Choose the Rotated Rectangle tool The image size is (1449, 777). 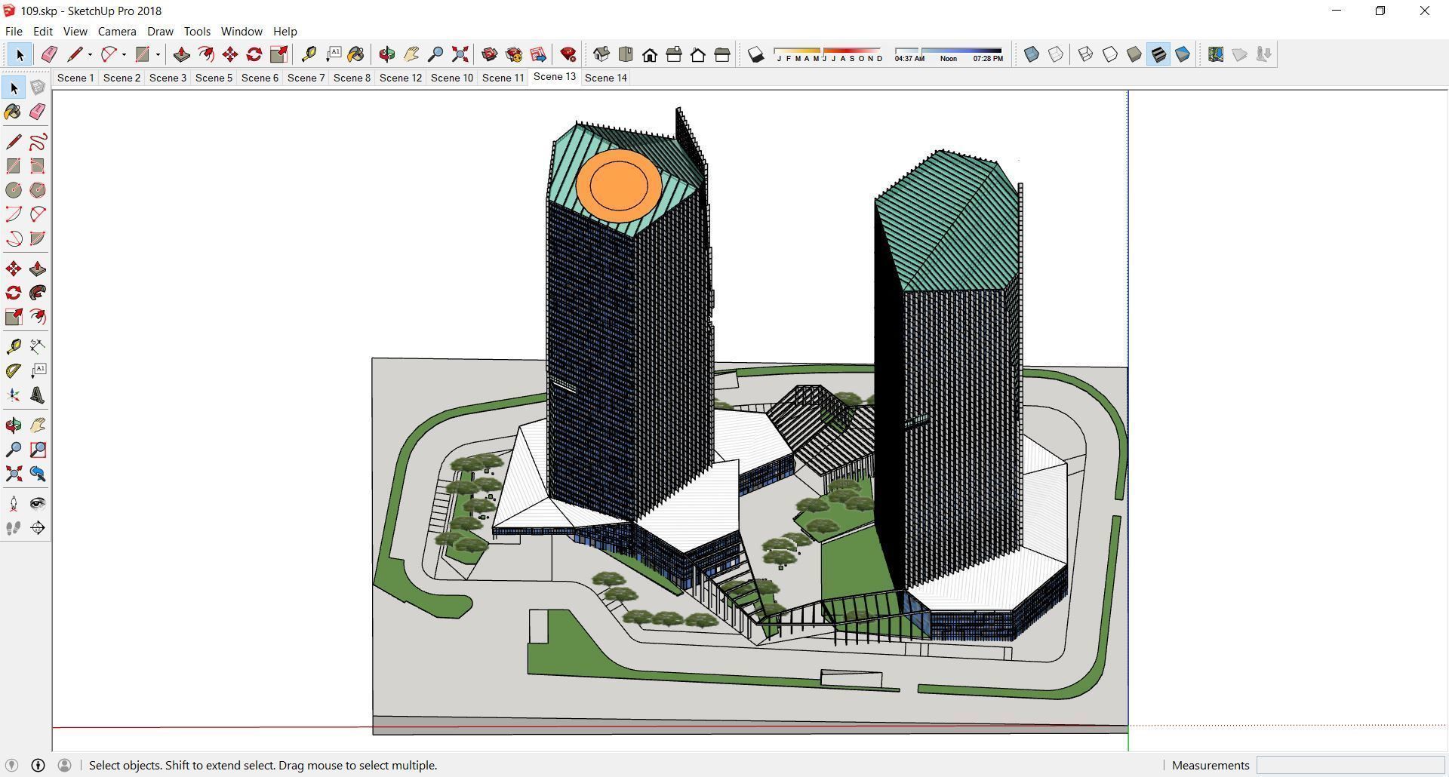(x=38, y=166)
